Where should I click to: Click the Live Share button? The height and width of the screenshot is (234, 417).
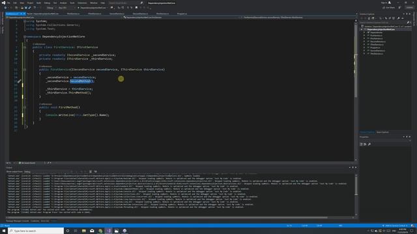pyautogui.click(x=388, y=8)
